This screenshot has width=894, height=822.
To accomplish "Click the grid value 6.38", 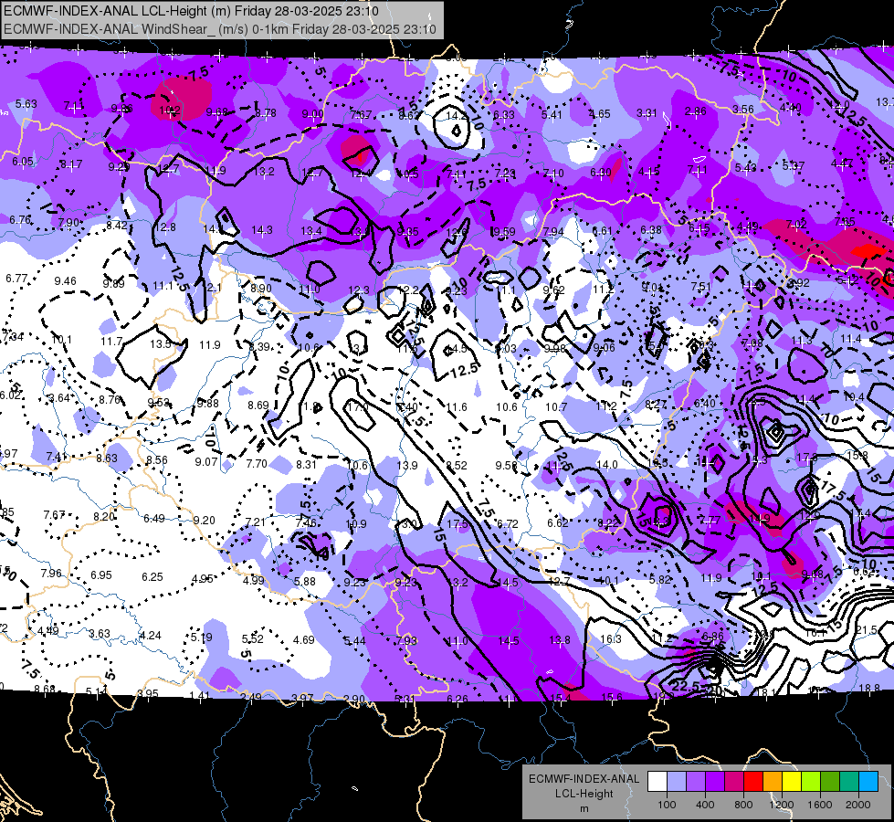I will point(651,230).
